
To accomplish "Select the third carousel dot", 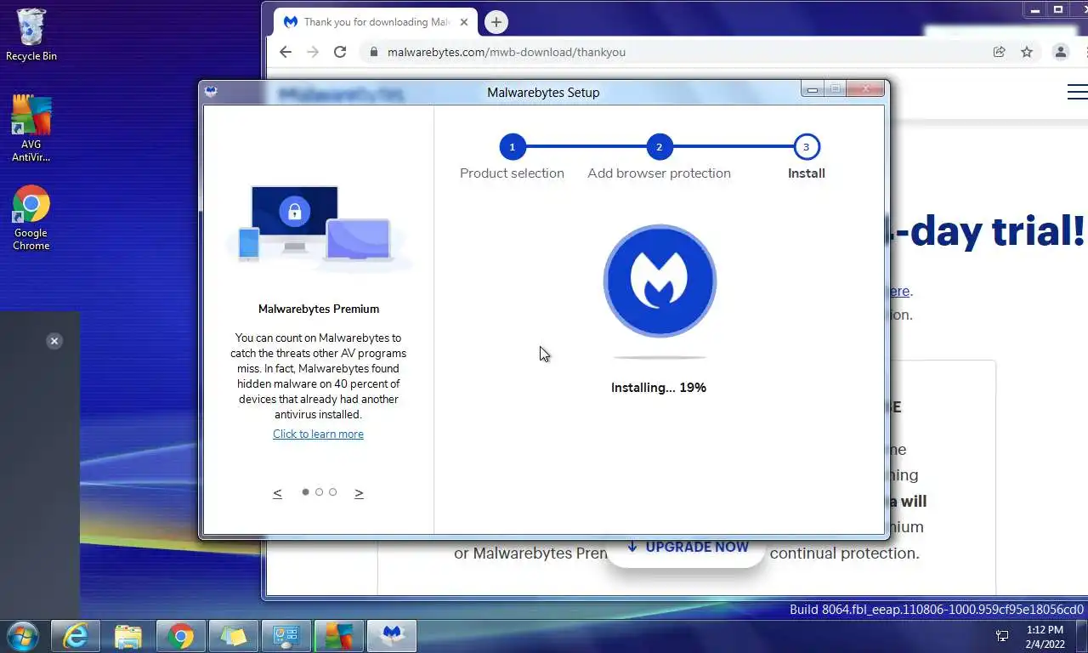I will click(x=332, y=492).
